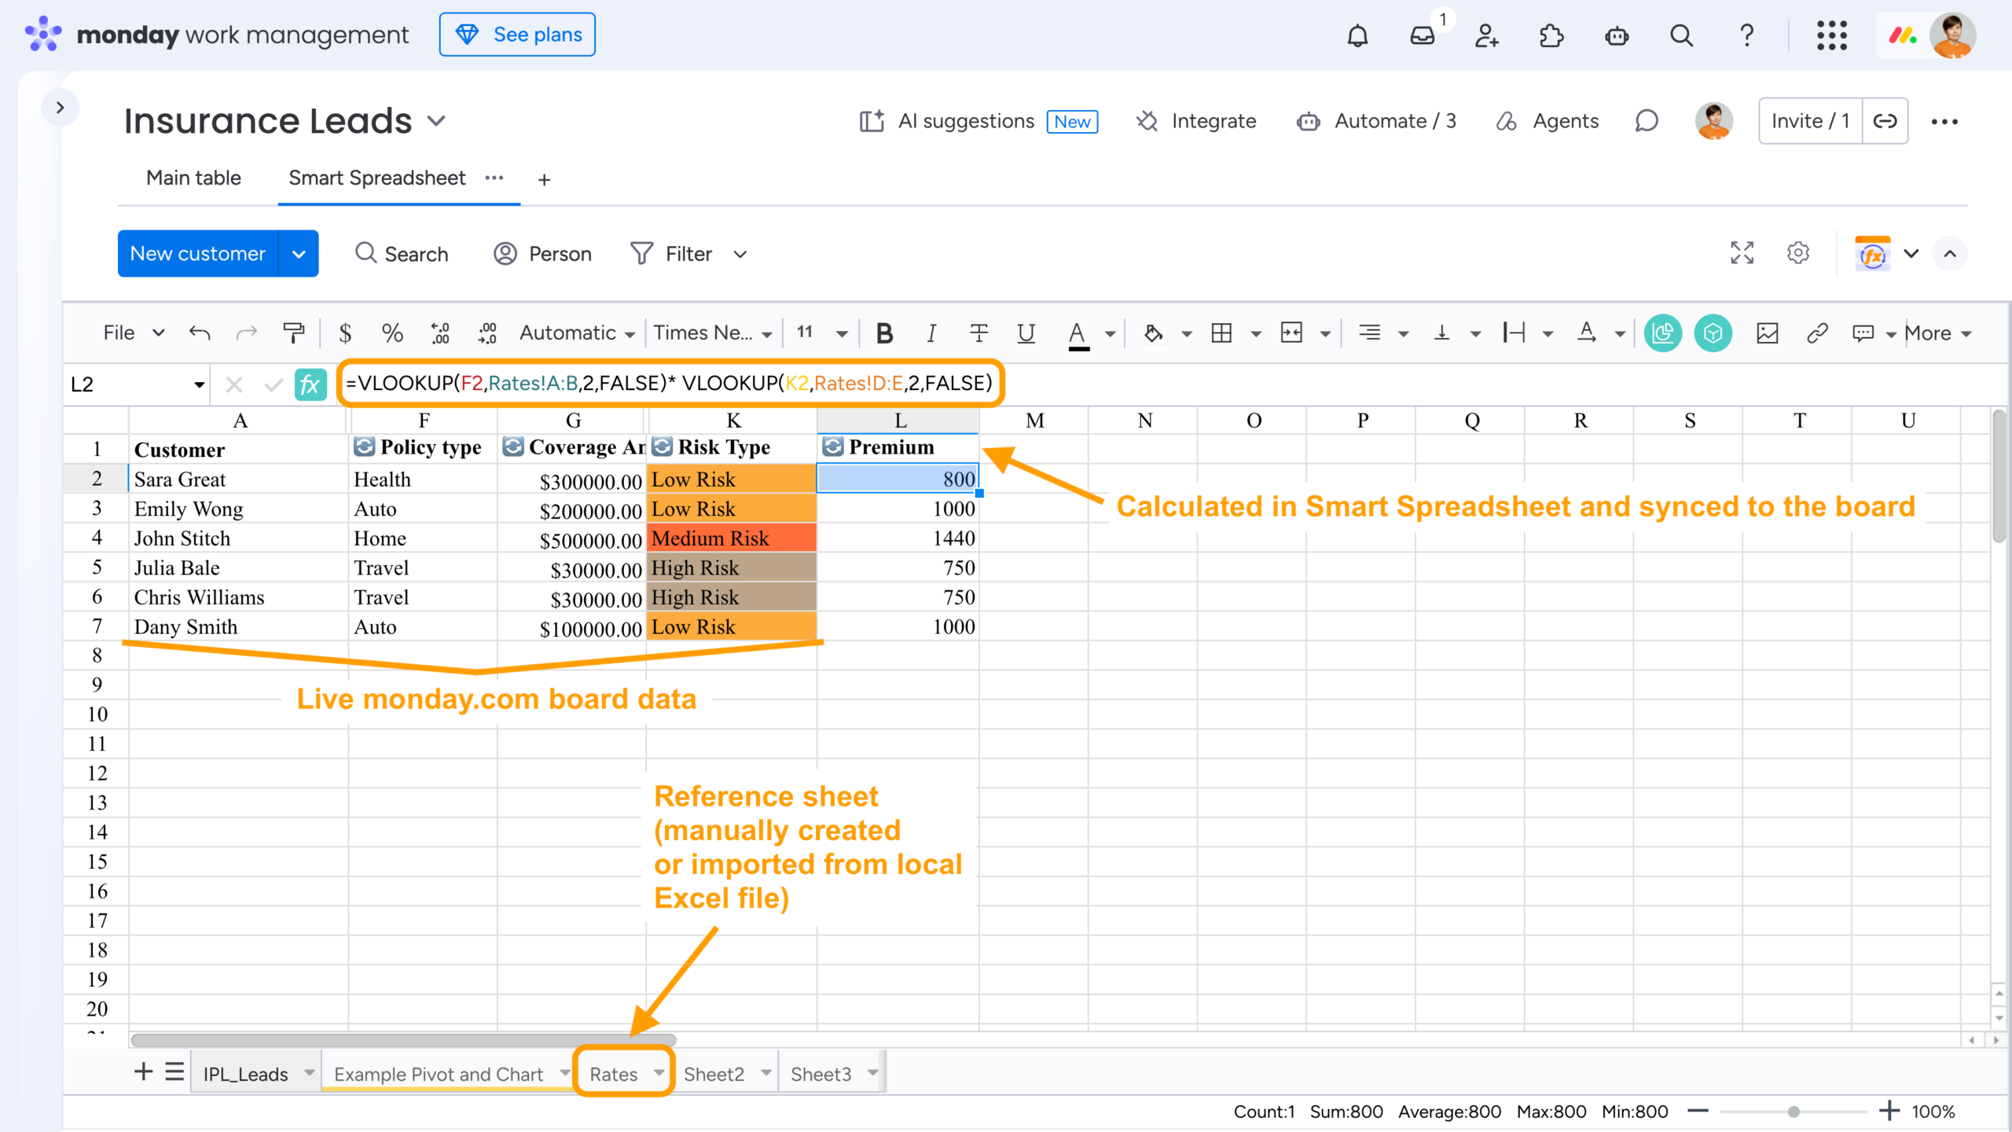The width and height of the screenshot is (2012, 1132).
Task: Open the Integrate center
Action: (x=1196, y=121)
